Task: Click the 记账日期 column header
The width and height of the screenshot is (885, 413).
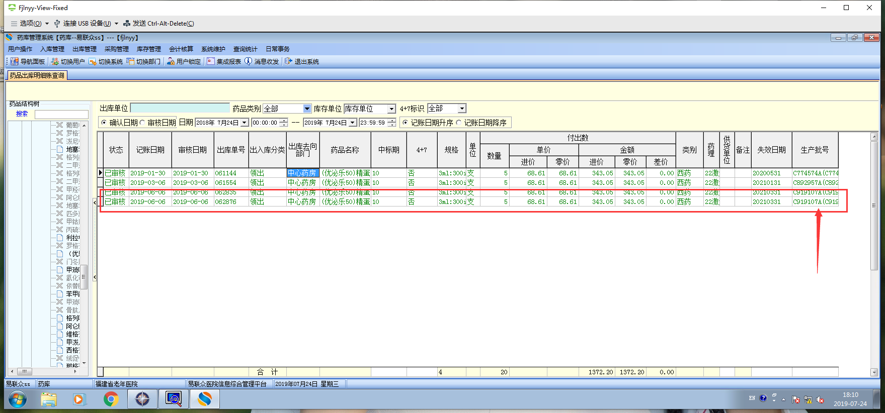Action: 150,150
